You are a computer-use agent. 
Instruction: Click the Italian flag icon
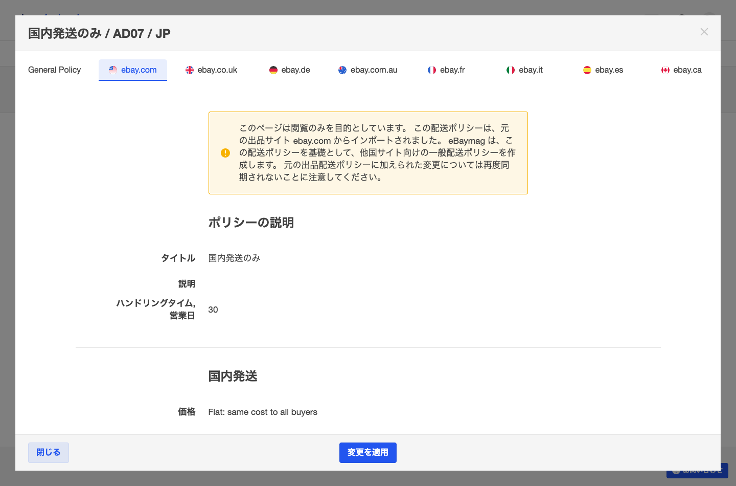point(511,70)
